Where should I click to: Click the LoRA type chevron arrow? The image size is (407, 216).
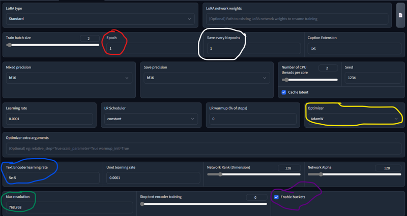tap(189, 19)
